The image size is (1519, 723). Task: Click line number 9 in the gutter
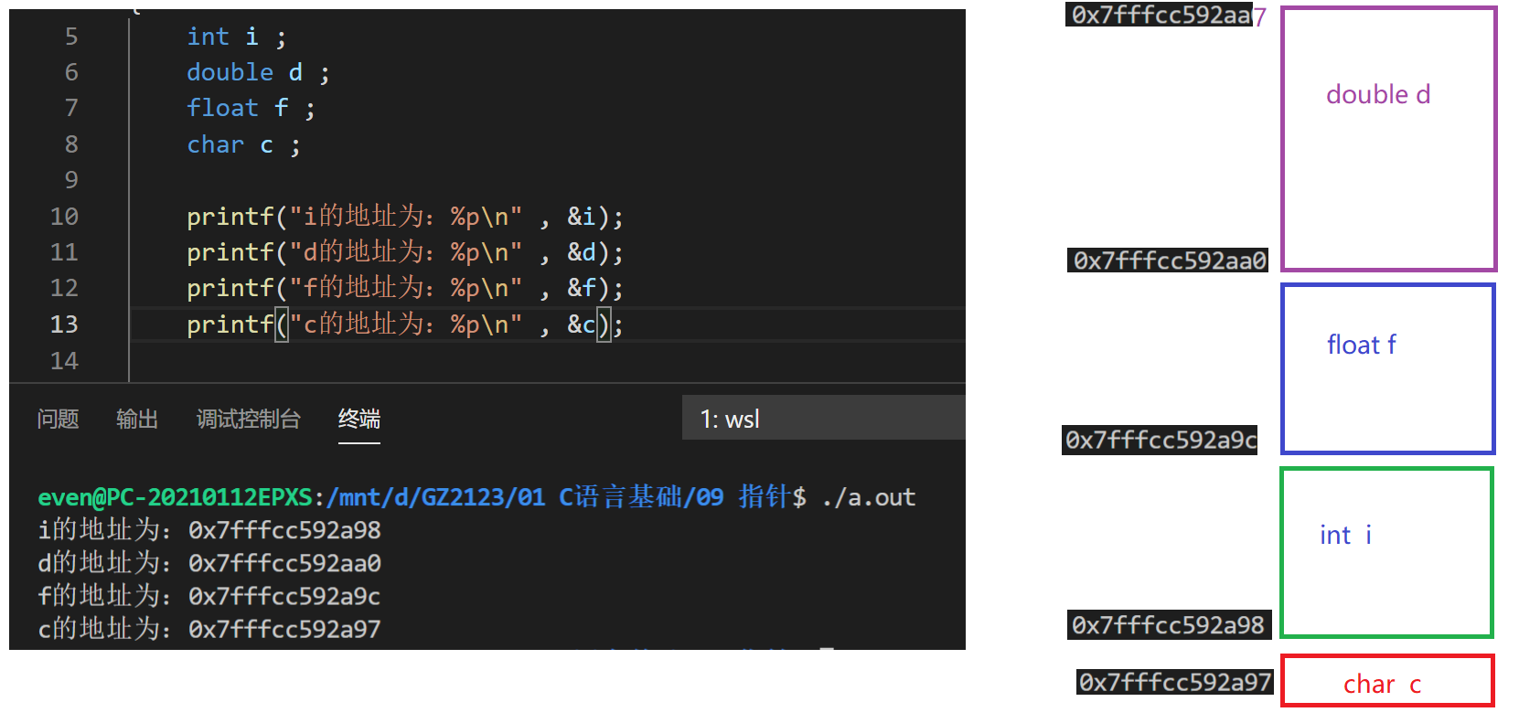(71, 180)
